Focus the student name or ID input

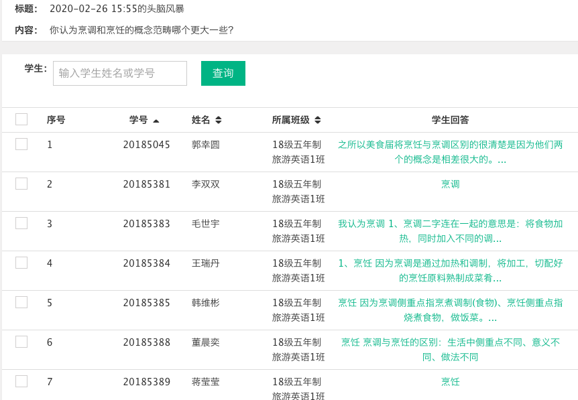pyautogui.click(x=120, y=73)
